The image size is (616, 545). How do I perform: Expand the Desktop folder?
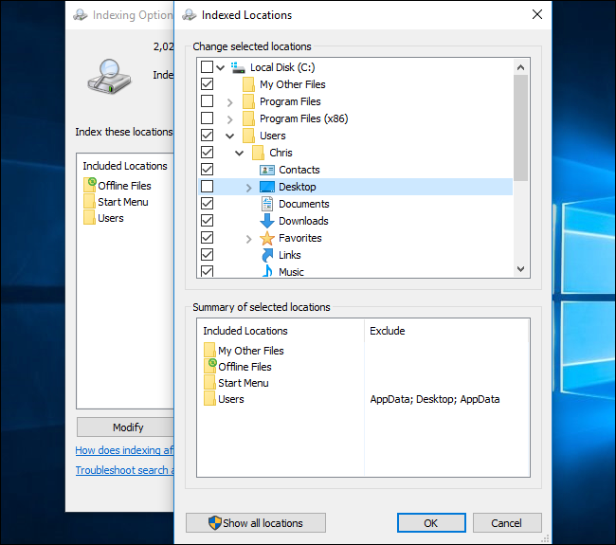coord(248,188)
